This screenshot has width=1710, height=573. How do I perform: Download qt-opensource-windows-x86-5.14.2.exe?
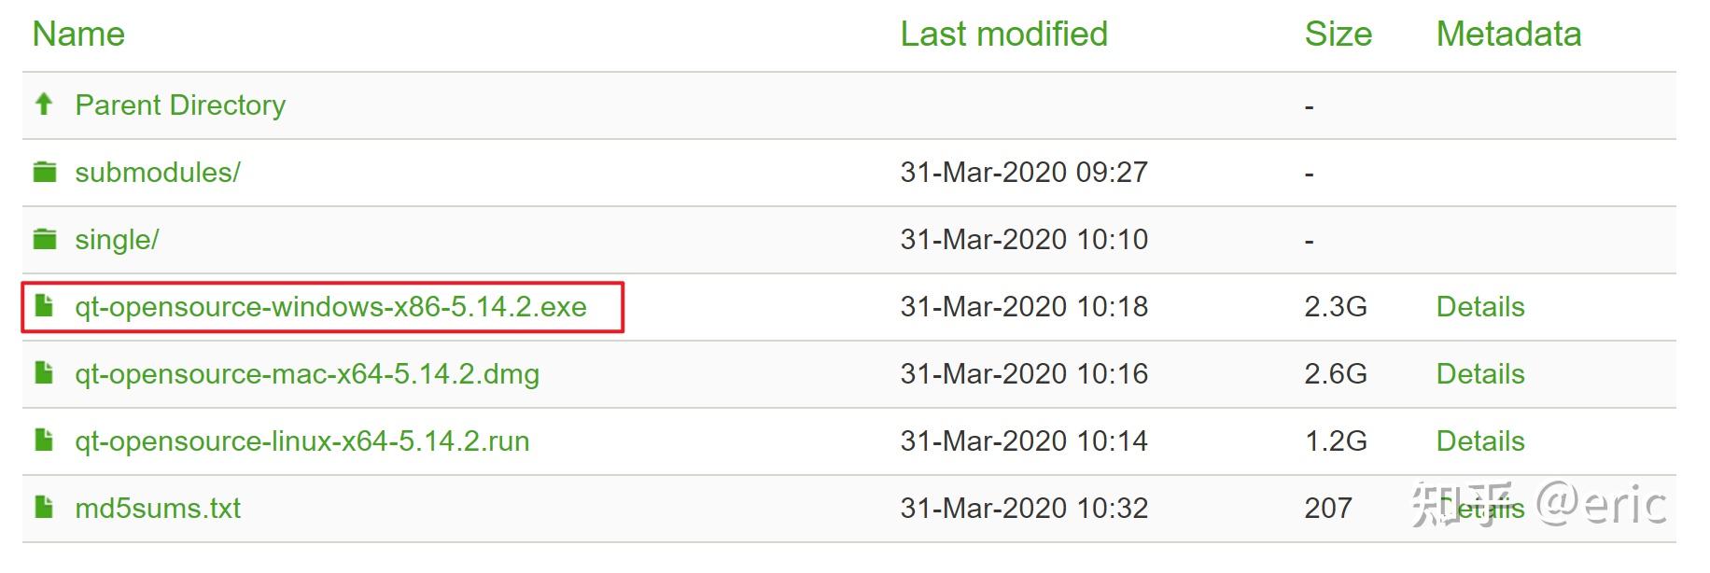[331, 307]
